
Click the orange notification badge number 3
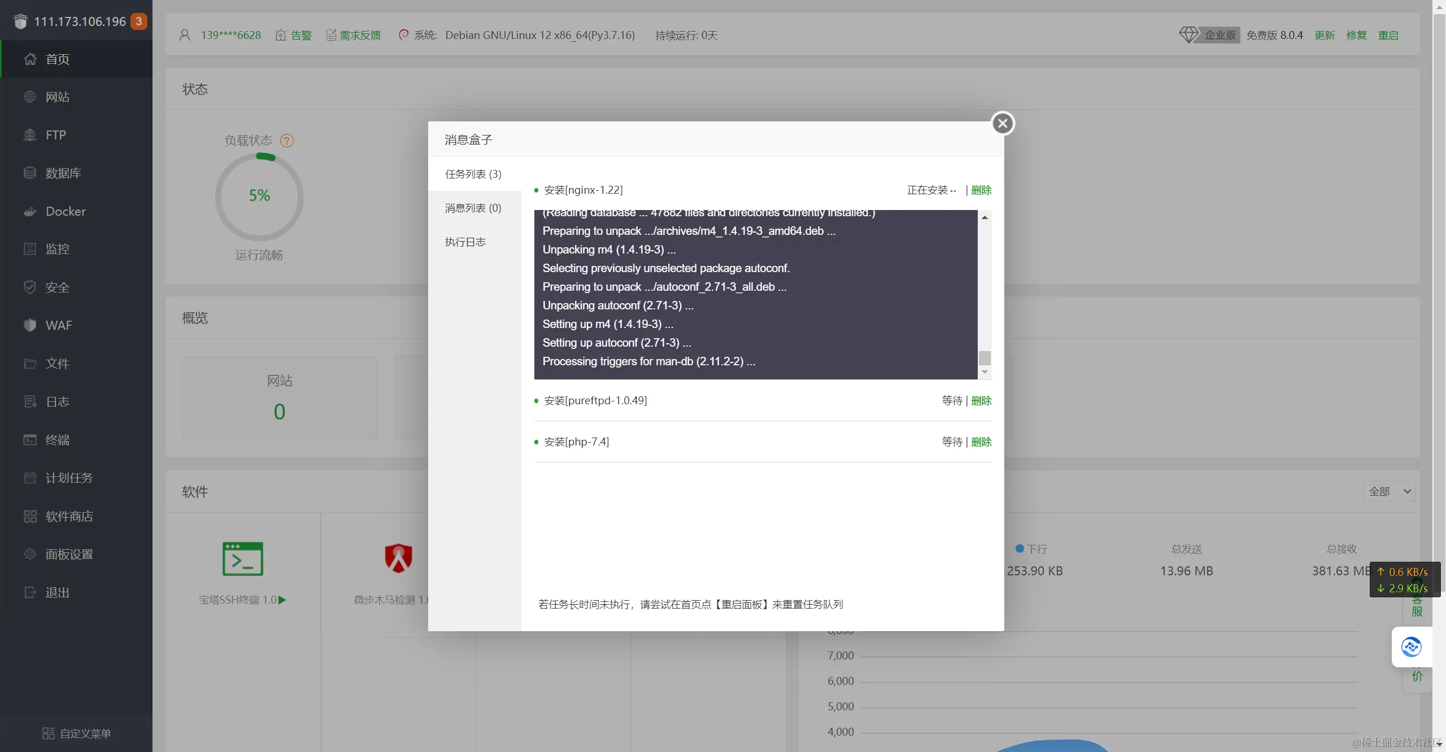pos(139,21)
